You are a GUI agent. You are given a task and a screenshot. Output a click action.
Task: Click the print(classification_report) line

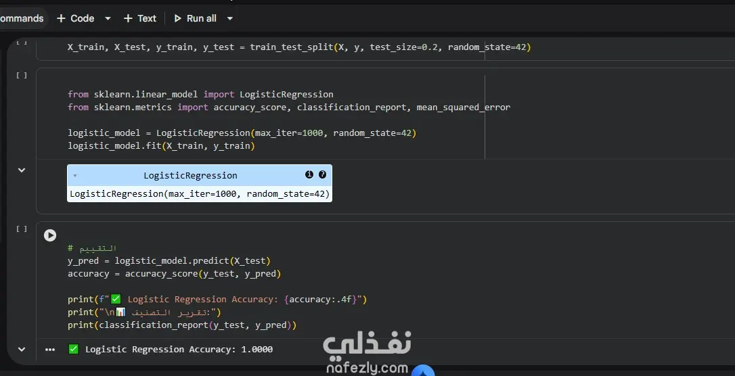(182, 325)
